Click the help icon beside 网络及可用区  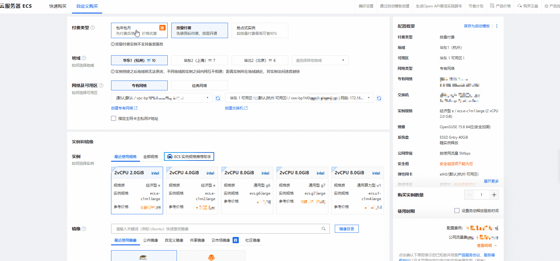click(x=101, y=85)
